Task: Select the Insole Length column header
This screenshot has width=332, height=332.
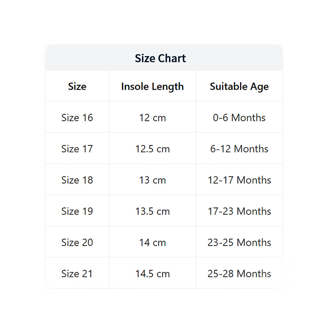Action: [x=152, y=86]
